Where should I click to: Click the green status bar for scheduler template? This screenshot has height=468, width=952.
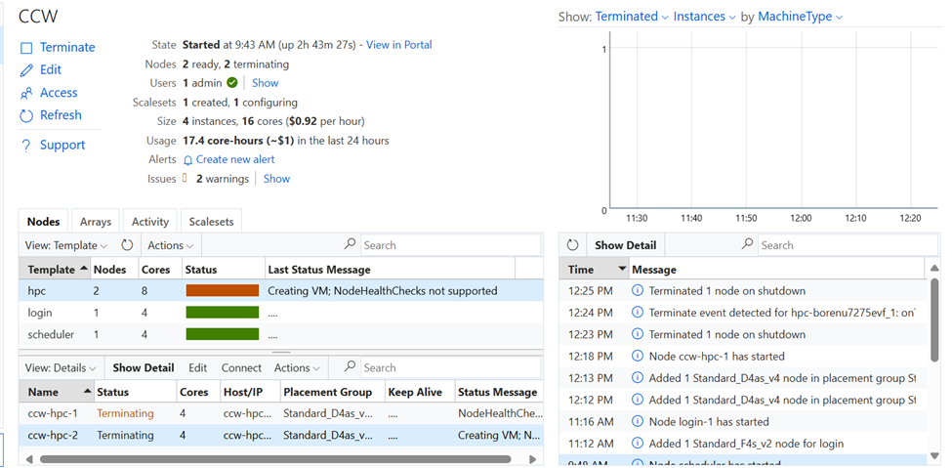click(223, 334)
